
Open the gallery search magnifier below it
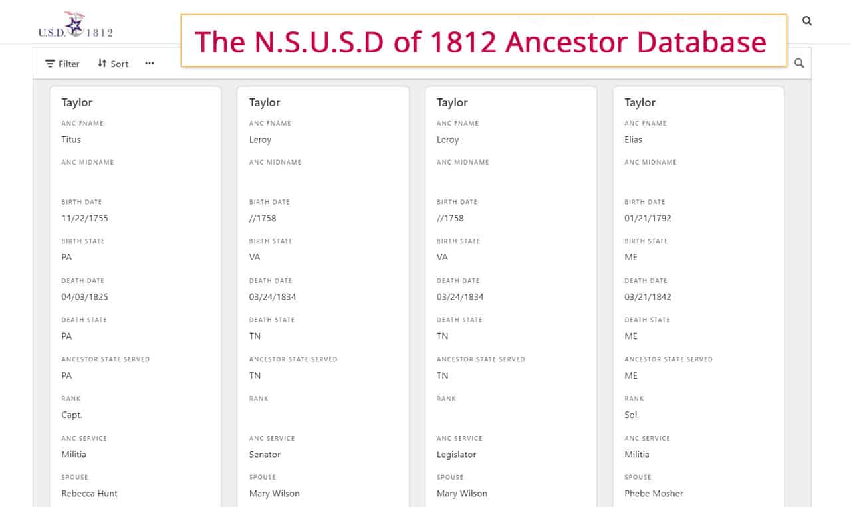tap(798, 63)
